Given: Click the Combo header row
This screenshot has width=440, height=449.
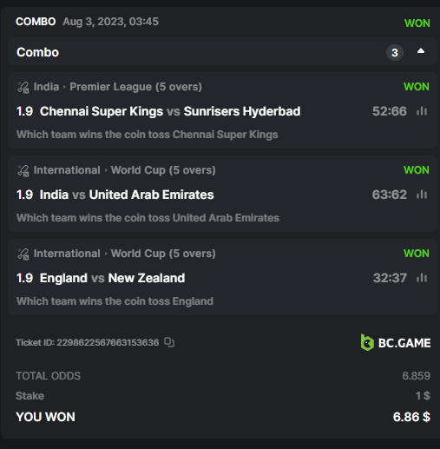Looking at the screenshot, I should tap(222, 52).
